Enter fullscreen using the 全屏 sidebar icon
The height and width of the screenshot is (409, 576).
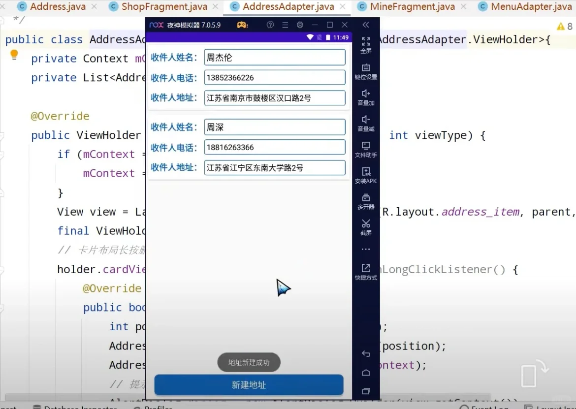pos(366,44)
